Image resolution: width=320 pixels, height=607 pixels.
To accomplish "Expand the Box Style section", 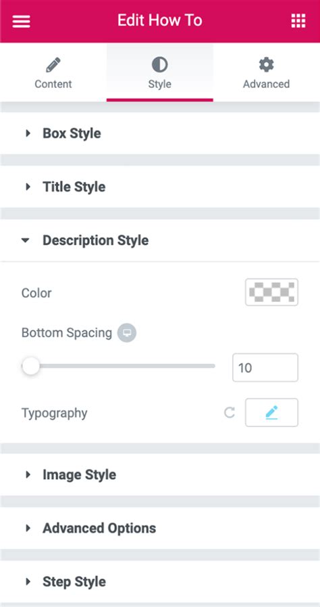I will coord(160,133).
